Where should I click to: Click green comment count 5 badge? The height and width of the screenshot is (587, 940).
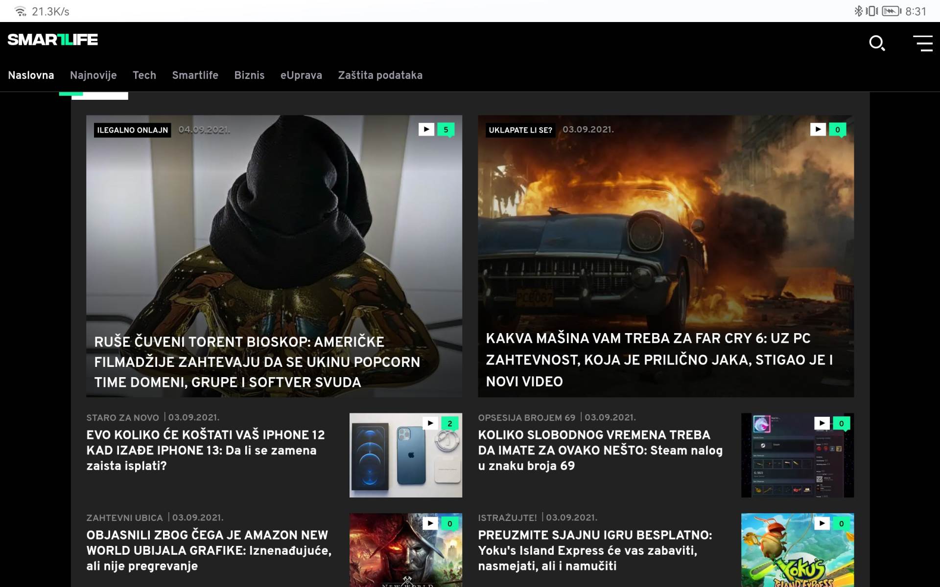tap(446, 130)
